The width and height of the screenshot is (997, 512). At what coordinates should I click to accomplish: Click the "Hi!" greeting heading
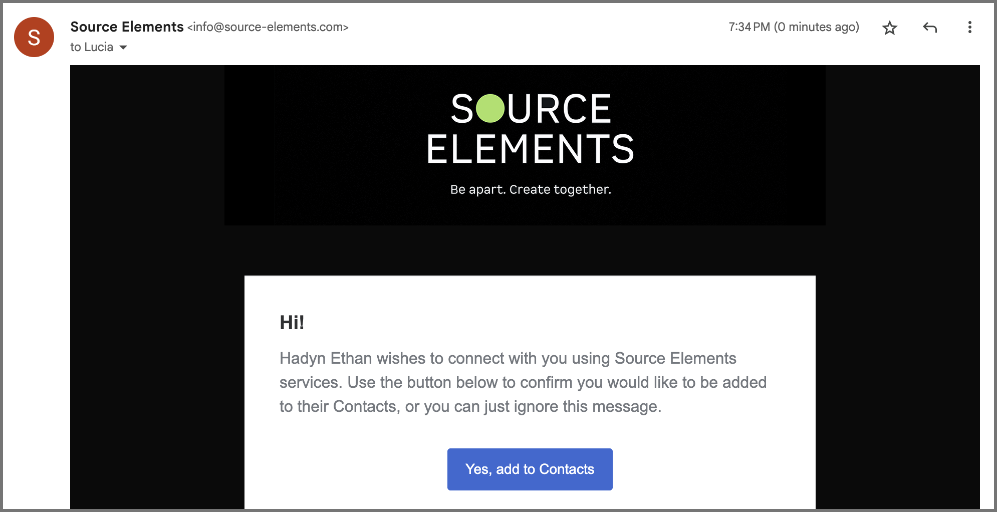pos(292,322)
